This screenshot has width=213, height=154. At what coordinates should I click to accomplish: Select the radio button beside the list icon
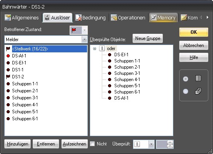coord(185,79)
